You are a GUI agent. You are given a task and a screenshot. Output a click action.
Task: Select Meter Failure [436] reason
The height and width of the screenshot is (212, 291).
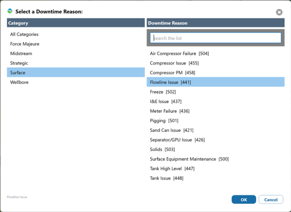169,111
